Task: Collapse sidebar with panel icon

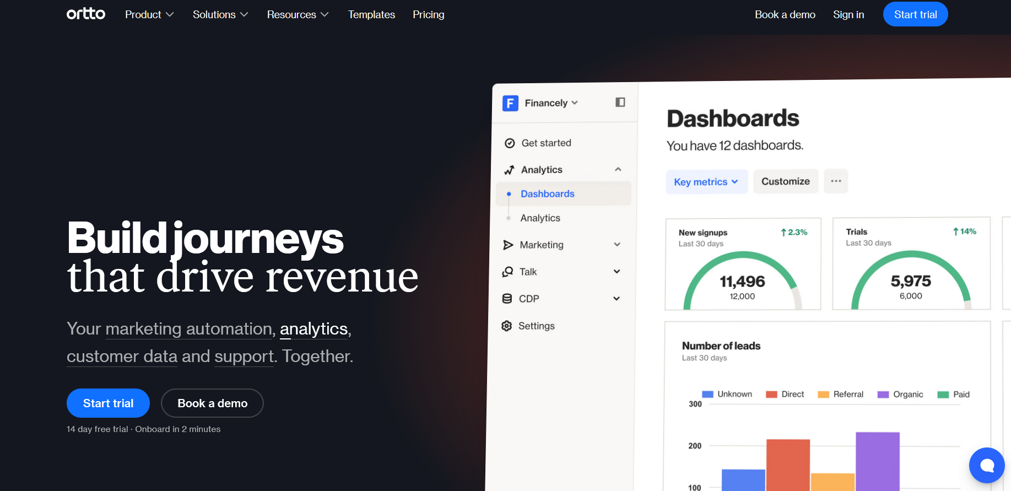Action: pos(620,102)
